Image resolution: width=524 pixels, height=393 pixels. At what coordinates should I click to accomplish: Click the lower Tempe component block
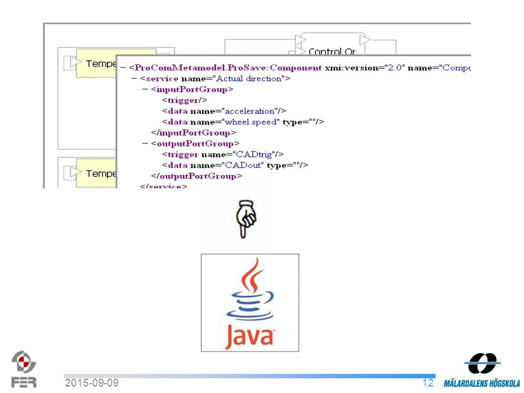(x=96, y=173)
